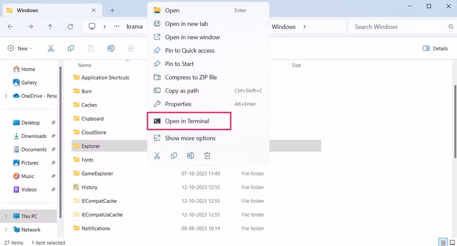
Task: Open Music in the navigation pane
Action: pyautogui.click(x=24, y=176)
